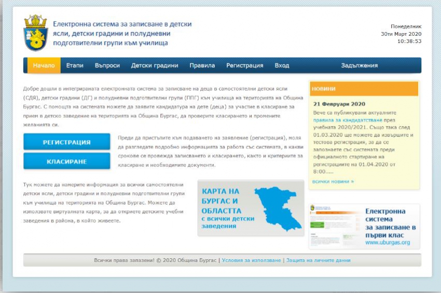
Task: Select Детски градини in the navigation bar
Action: (155, 65)
